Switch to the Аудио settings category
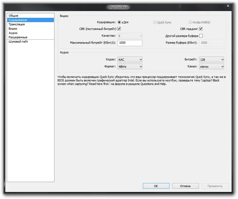Viewport: 238px width, 199px height. pos(31,33)
